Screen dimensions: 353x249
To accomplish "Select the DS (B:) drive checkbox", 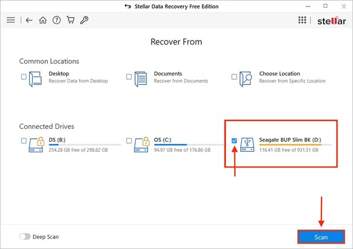I will [23, 141].
